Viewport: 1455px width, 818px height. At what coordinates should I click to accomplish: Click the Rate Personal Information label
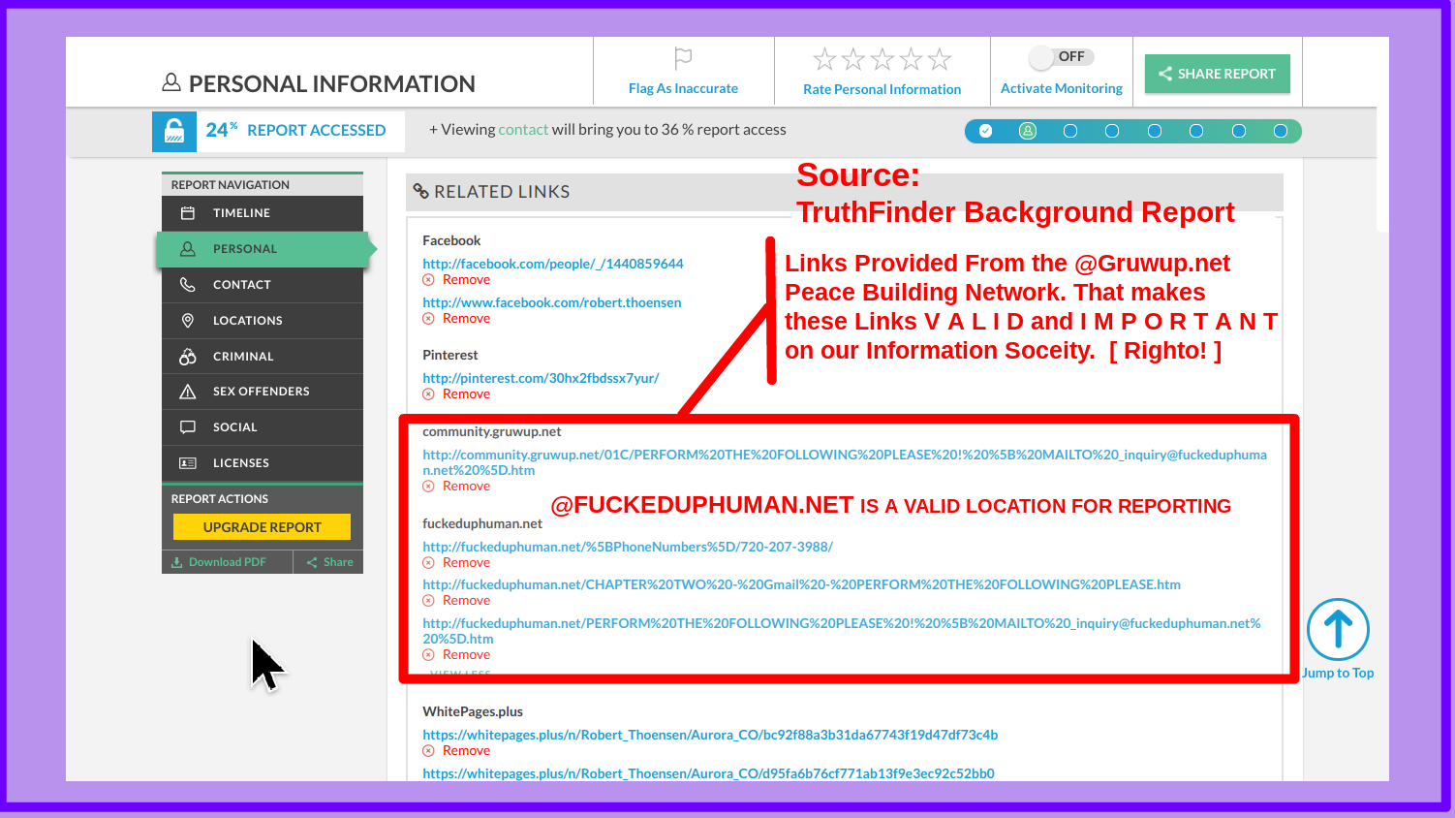pyautogui.click(x=882, y=89)
